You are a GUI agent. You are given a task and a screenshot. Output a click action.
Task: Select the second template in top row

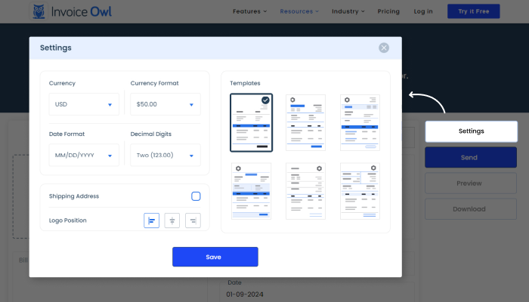tap(305, 122)
